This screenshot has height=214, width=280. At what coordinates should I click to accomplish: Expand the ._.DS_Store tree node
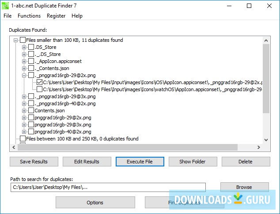pyautogui.click(x=24, y=54)
